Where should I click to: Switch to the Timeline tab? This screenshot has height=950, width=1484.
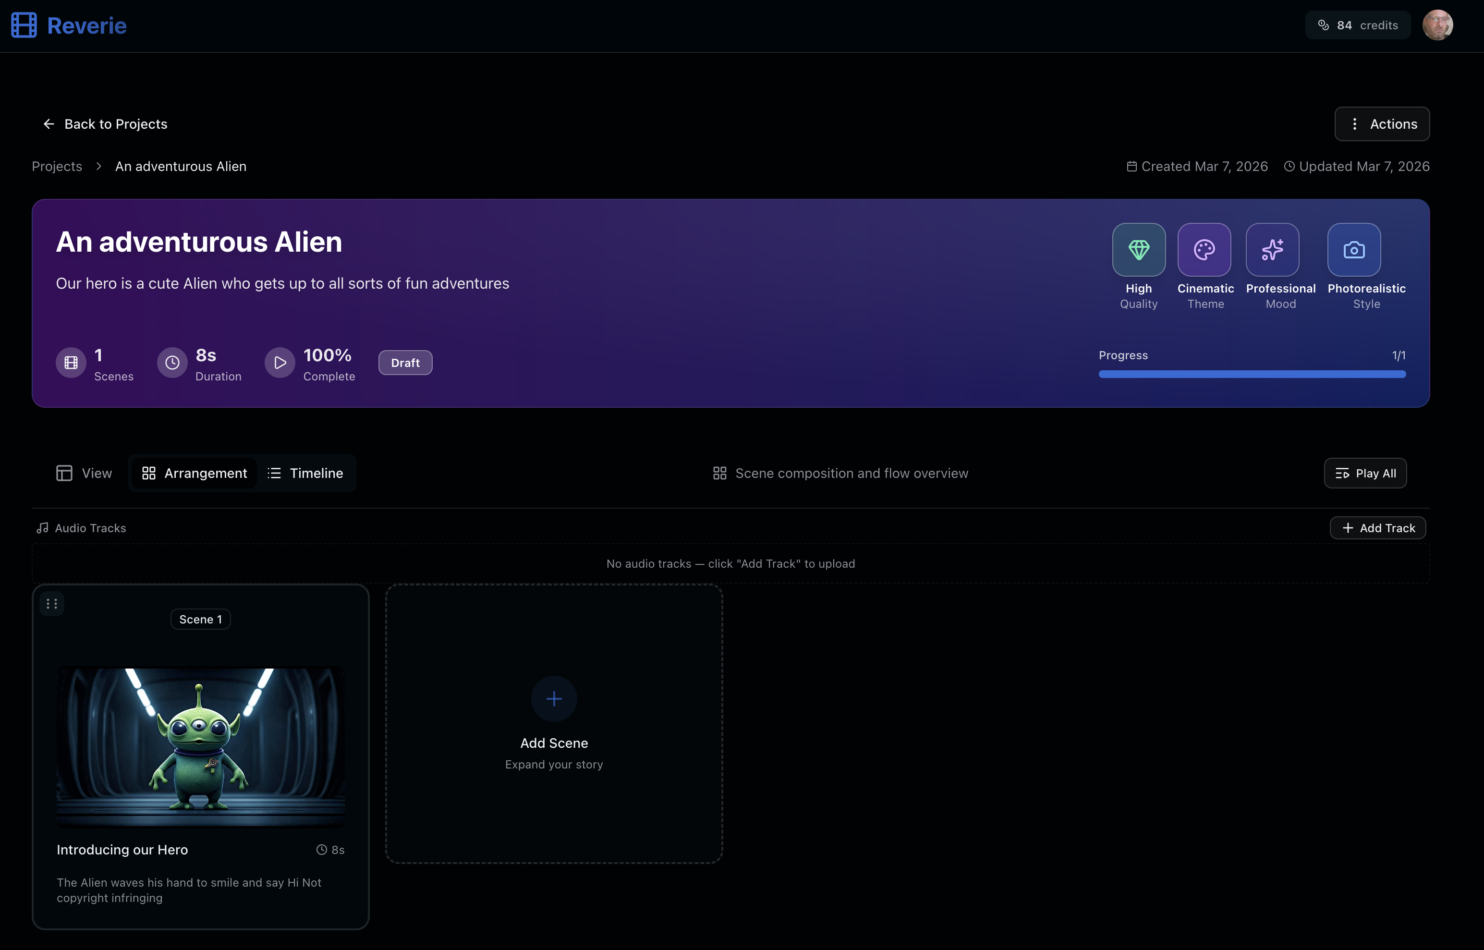305,473
